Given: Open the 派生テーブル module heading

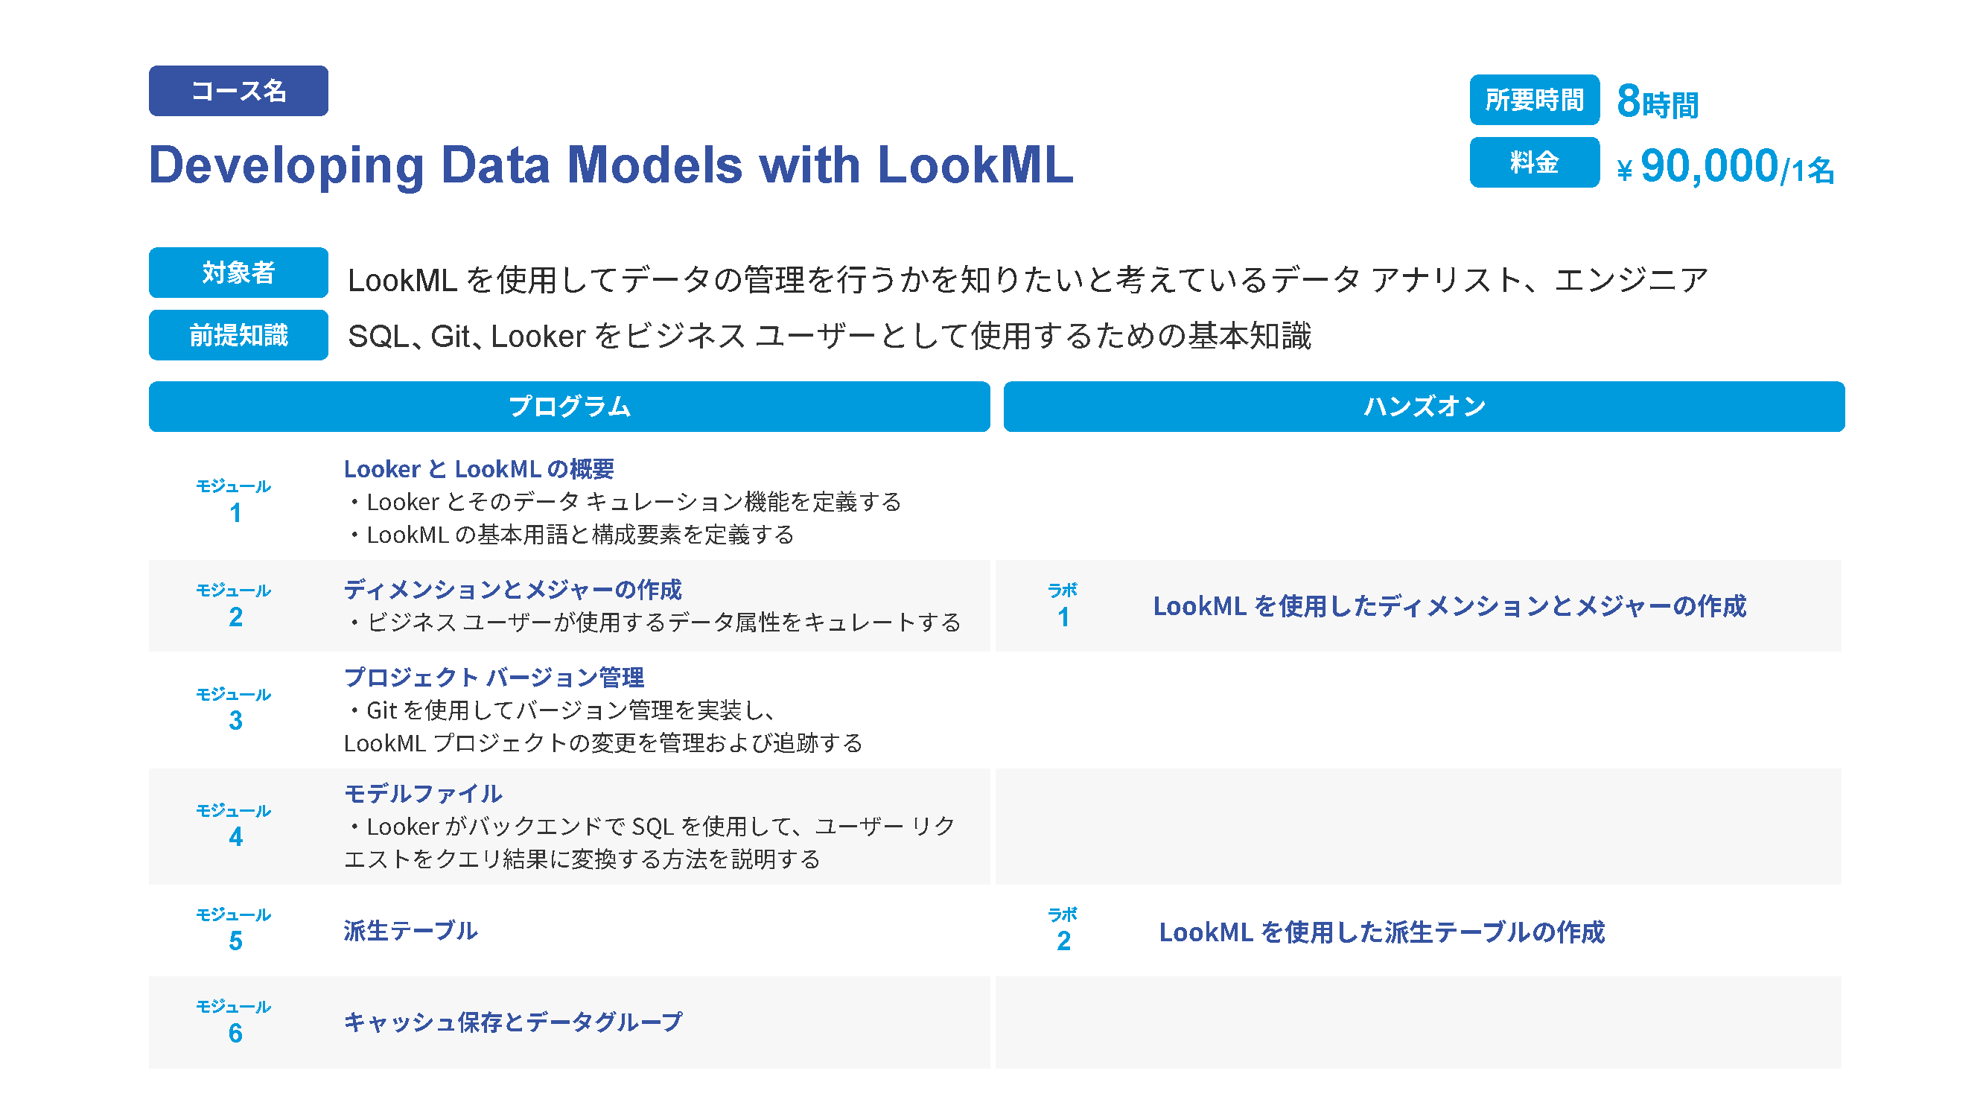Looking at the screenshot, I should 410,932.
